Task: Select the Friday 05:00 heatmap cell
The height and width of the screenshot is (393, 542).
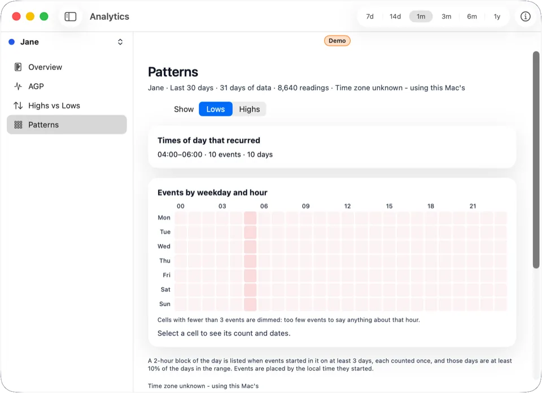Action: (x=250, y=276)
